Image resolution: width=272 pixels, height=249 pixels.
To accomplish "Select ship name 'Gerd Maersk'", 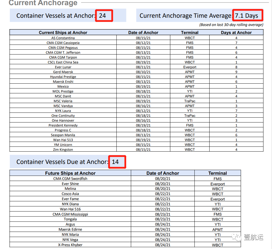I will (63, 72).
